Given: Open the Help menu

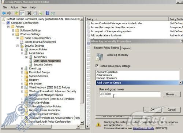Looking at the screenshot, I should (x=33, y=7).
